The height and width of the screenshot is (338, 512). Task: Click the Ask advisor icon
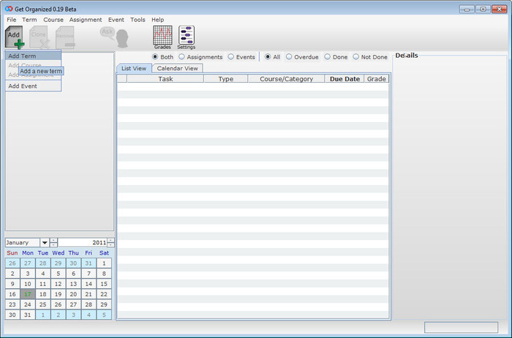pos(114,37)
